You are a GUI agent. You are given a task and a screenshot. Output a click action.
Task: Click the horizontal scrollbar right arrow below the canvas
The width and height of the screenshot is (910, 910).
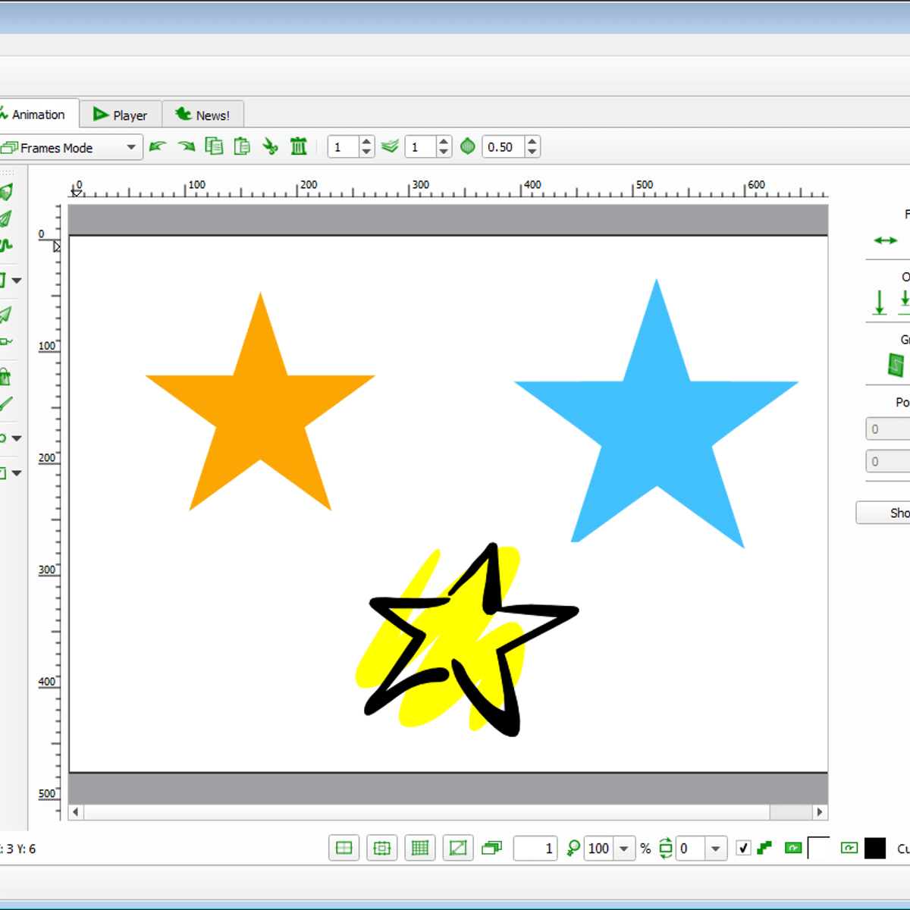click(x=821, y=811)
